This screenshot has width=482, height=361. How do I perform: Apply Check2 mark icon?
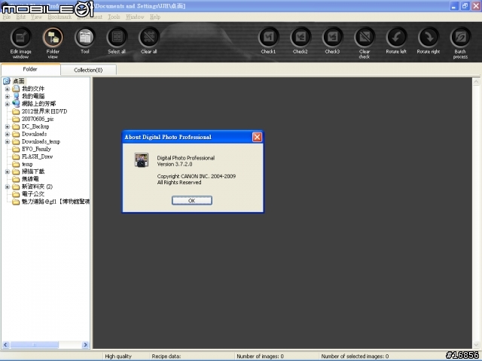click(300, 38)
